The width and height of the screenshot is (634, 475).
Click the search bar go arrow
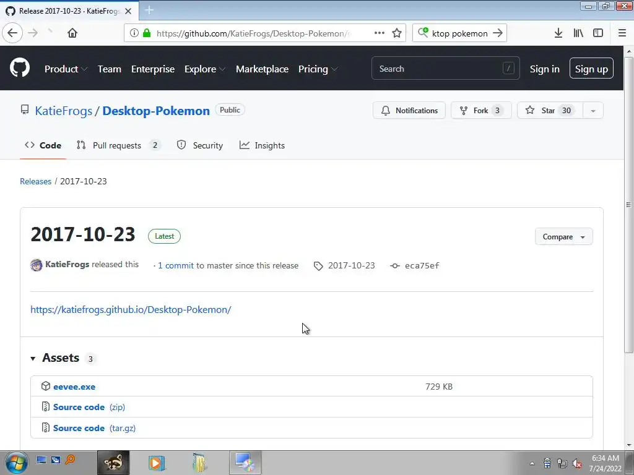click(498, 33)
